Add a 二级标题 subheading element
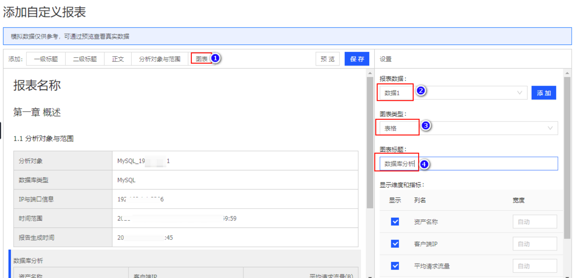The width and height of the screenshot is (573, 278). (x=85, y=59)
